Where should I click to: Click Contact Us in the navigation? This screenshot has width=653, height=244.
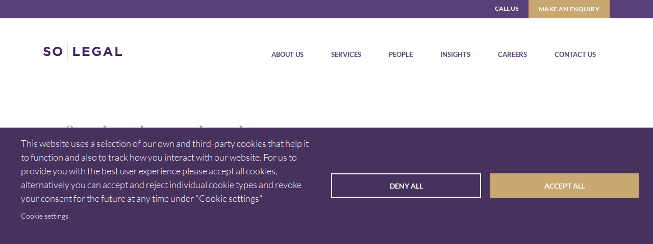575,54
